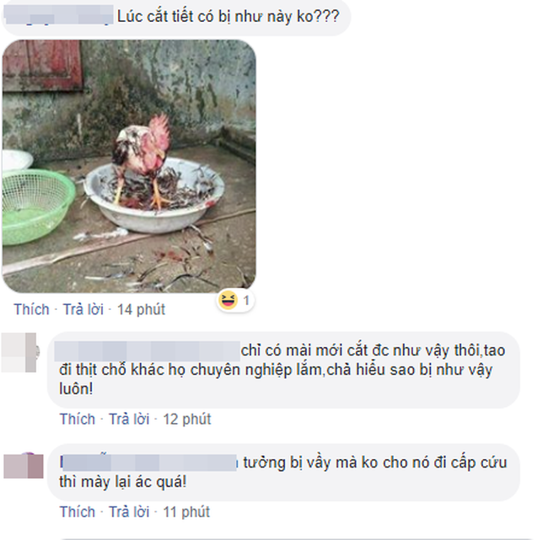Click the second commenter's profile avatar
Image resolution: width=548 pixels, height=540 pixels.
[x=20, y=352]
